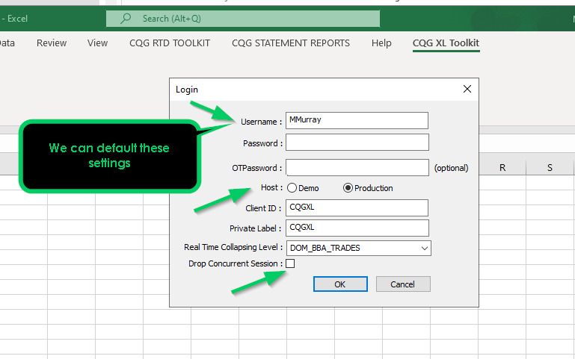Enable Drop Concurrent Session checkbox
Image resolution: width=575 pixels, height=359 pixels.
coord(290,263)
